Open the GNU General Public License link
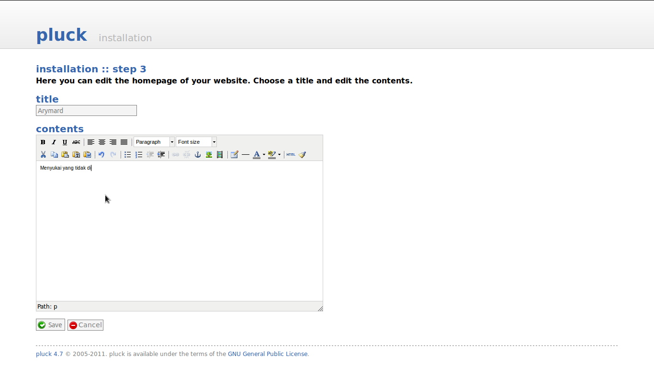The height and width of the screenshot is (368, 654). (268, 354)
